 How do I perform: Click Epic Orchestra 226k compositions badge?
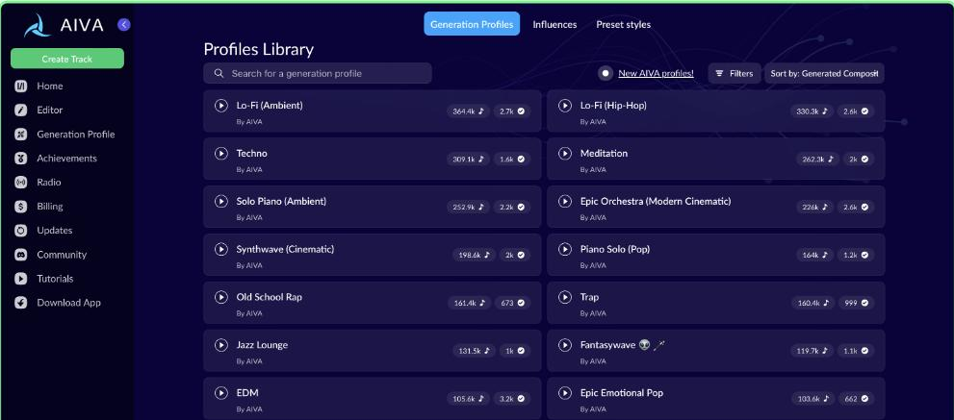pyautogui.click(x=814, y=208)
